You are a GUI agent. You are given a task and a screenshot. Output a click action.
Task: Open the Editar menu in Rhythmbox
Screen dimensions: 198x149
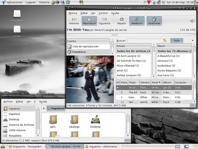(84, 13)
